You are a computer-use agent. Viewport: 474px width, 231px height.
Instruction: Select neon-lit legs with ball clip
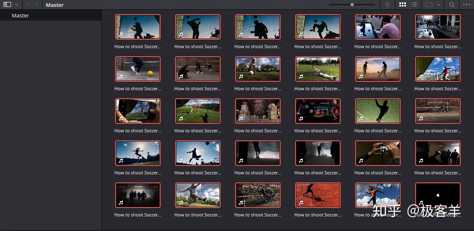click(318, 111)
